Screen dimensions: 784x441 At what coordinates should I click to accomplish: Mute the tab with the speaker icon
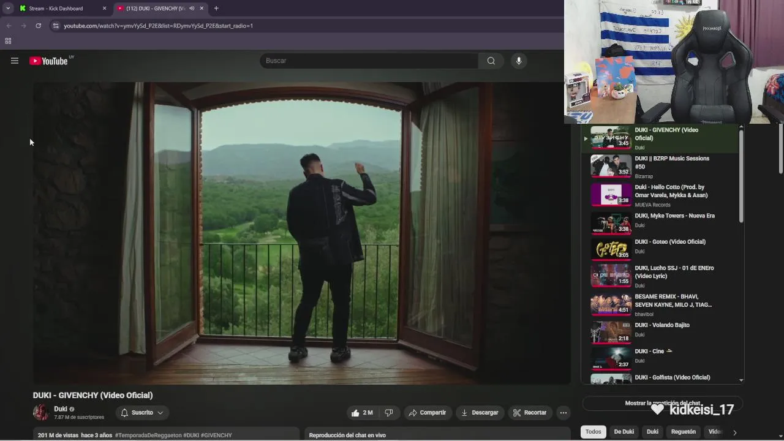tap(192, 9)
